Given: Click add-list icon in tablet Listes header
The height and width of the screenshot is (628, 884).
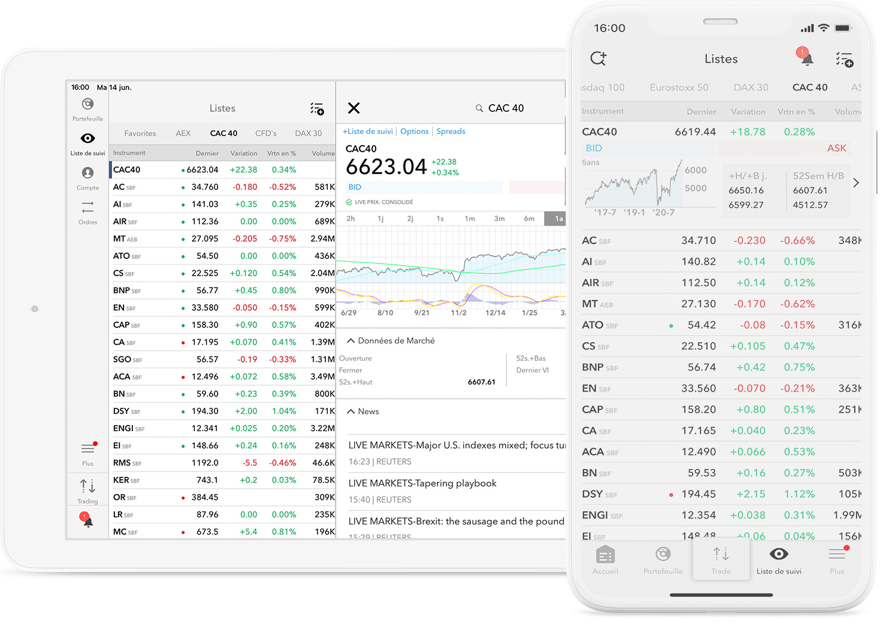Looking at the screenshot, I should click(317, 108).
